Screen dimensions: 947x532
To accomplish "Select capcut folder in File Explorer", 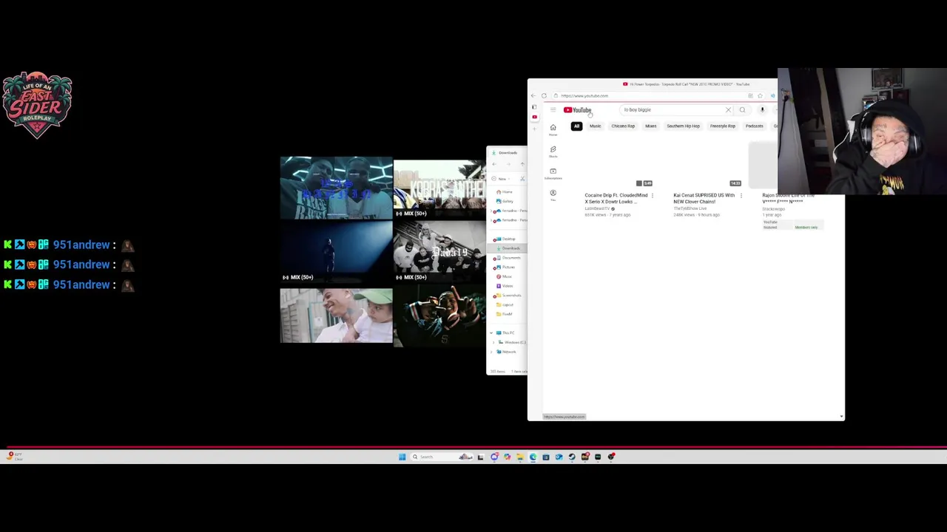I will pyautogui.click(x=507, y=304).
